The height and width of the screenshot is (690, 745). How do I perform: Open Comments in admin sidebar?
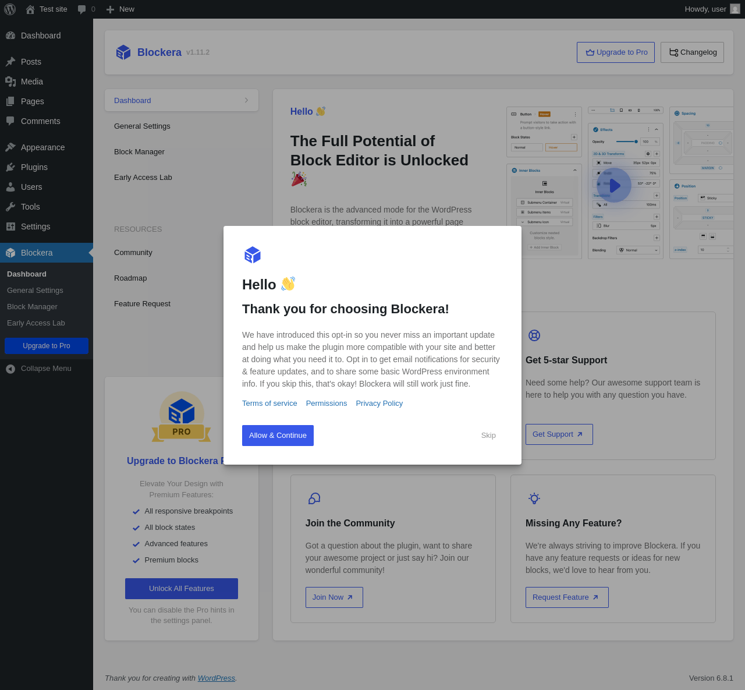[x=47, y=121]
